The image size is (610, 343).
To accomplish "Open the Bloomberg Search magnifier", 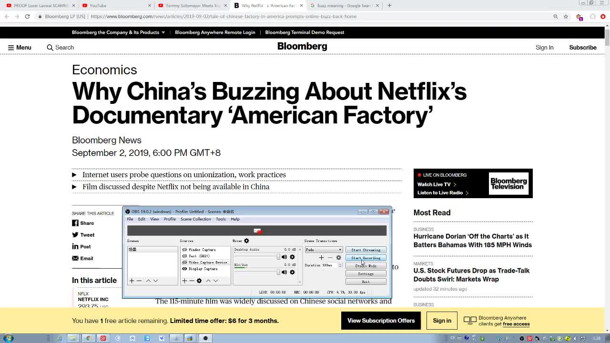I will (x=50, y=48).
